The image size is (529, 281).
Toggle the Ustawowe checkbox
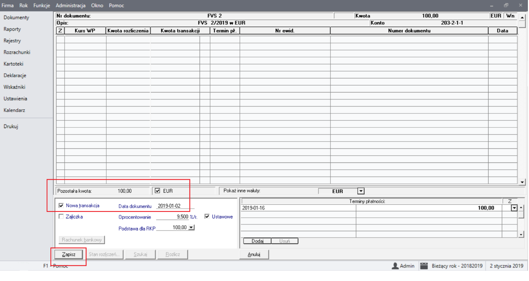(x=207, y=216)
